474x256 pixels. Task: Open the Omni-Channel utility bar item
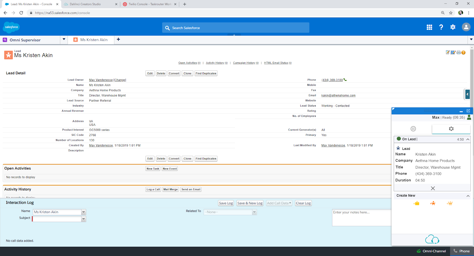(x=431, y=251)
